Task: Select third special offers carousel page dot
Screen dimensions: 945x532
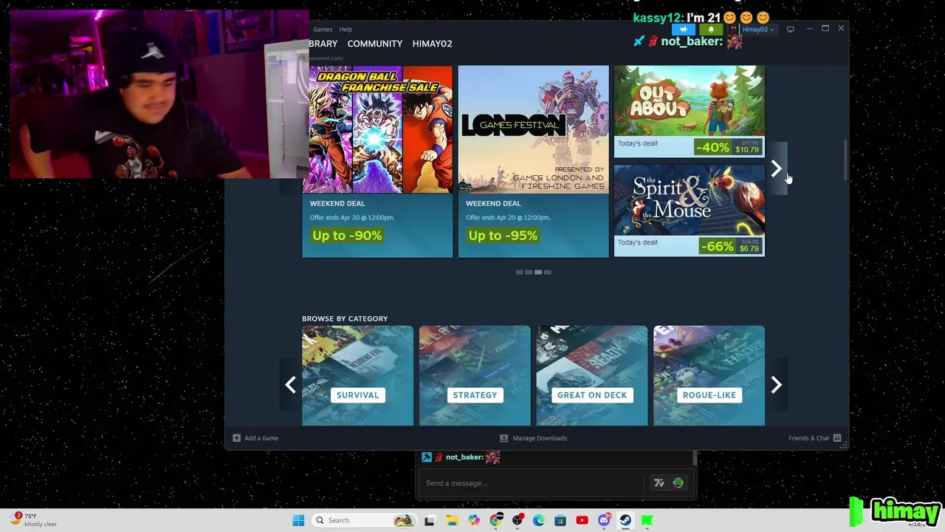Action: click(x=538, y=273)
